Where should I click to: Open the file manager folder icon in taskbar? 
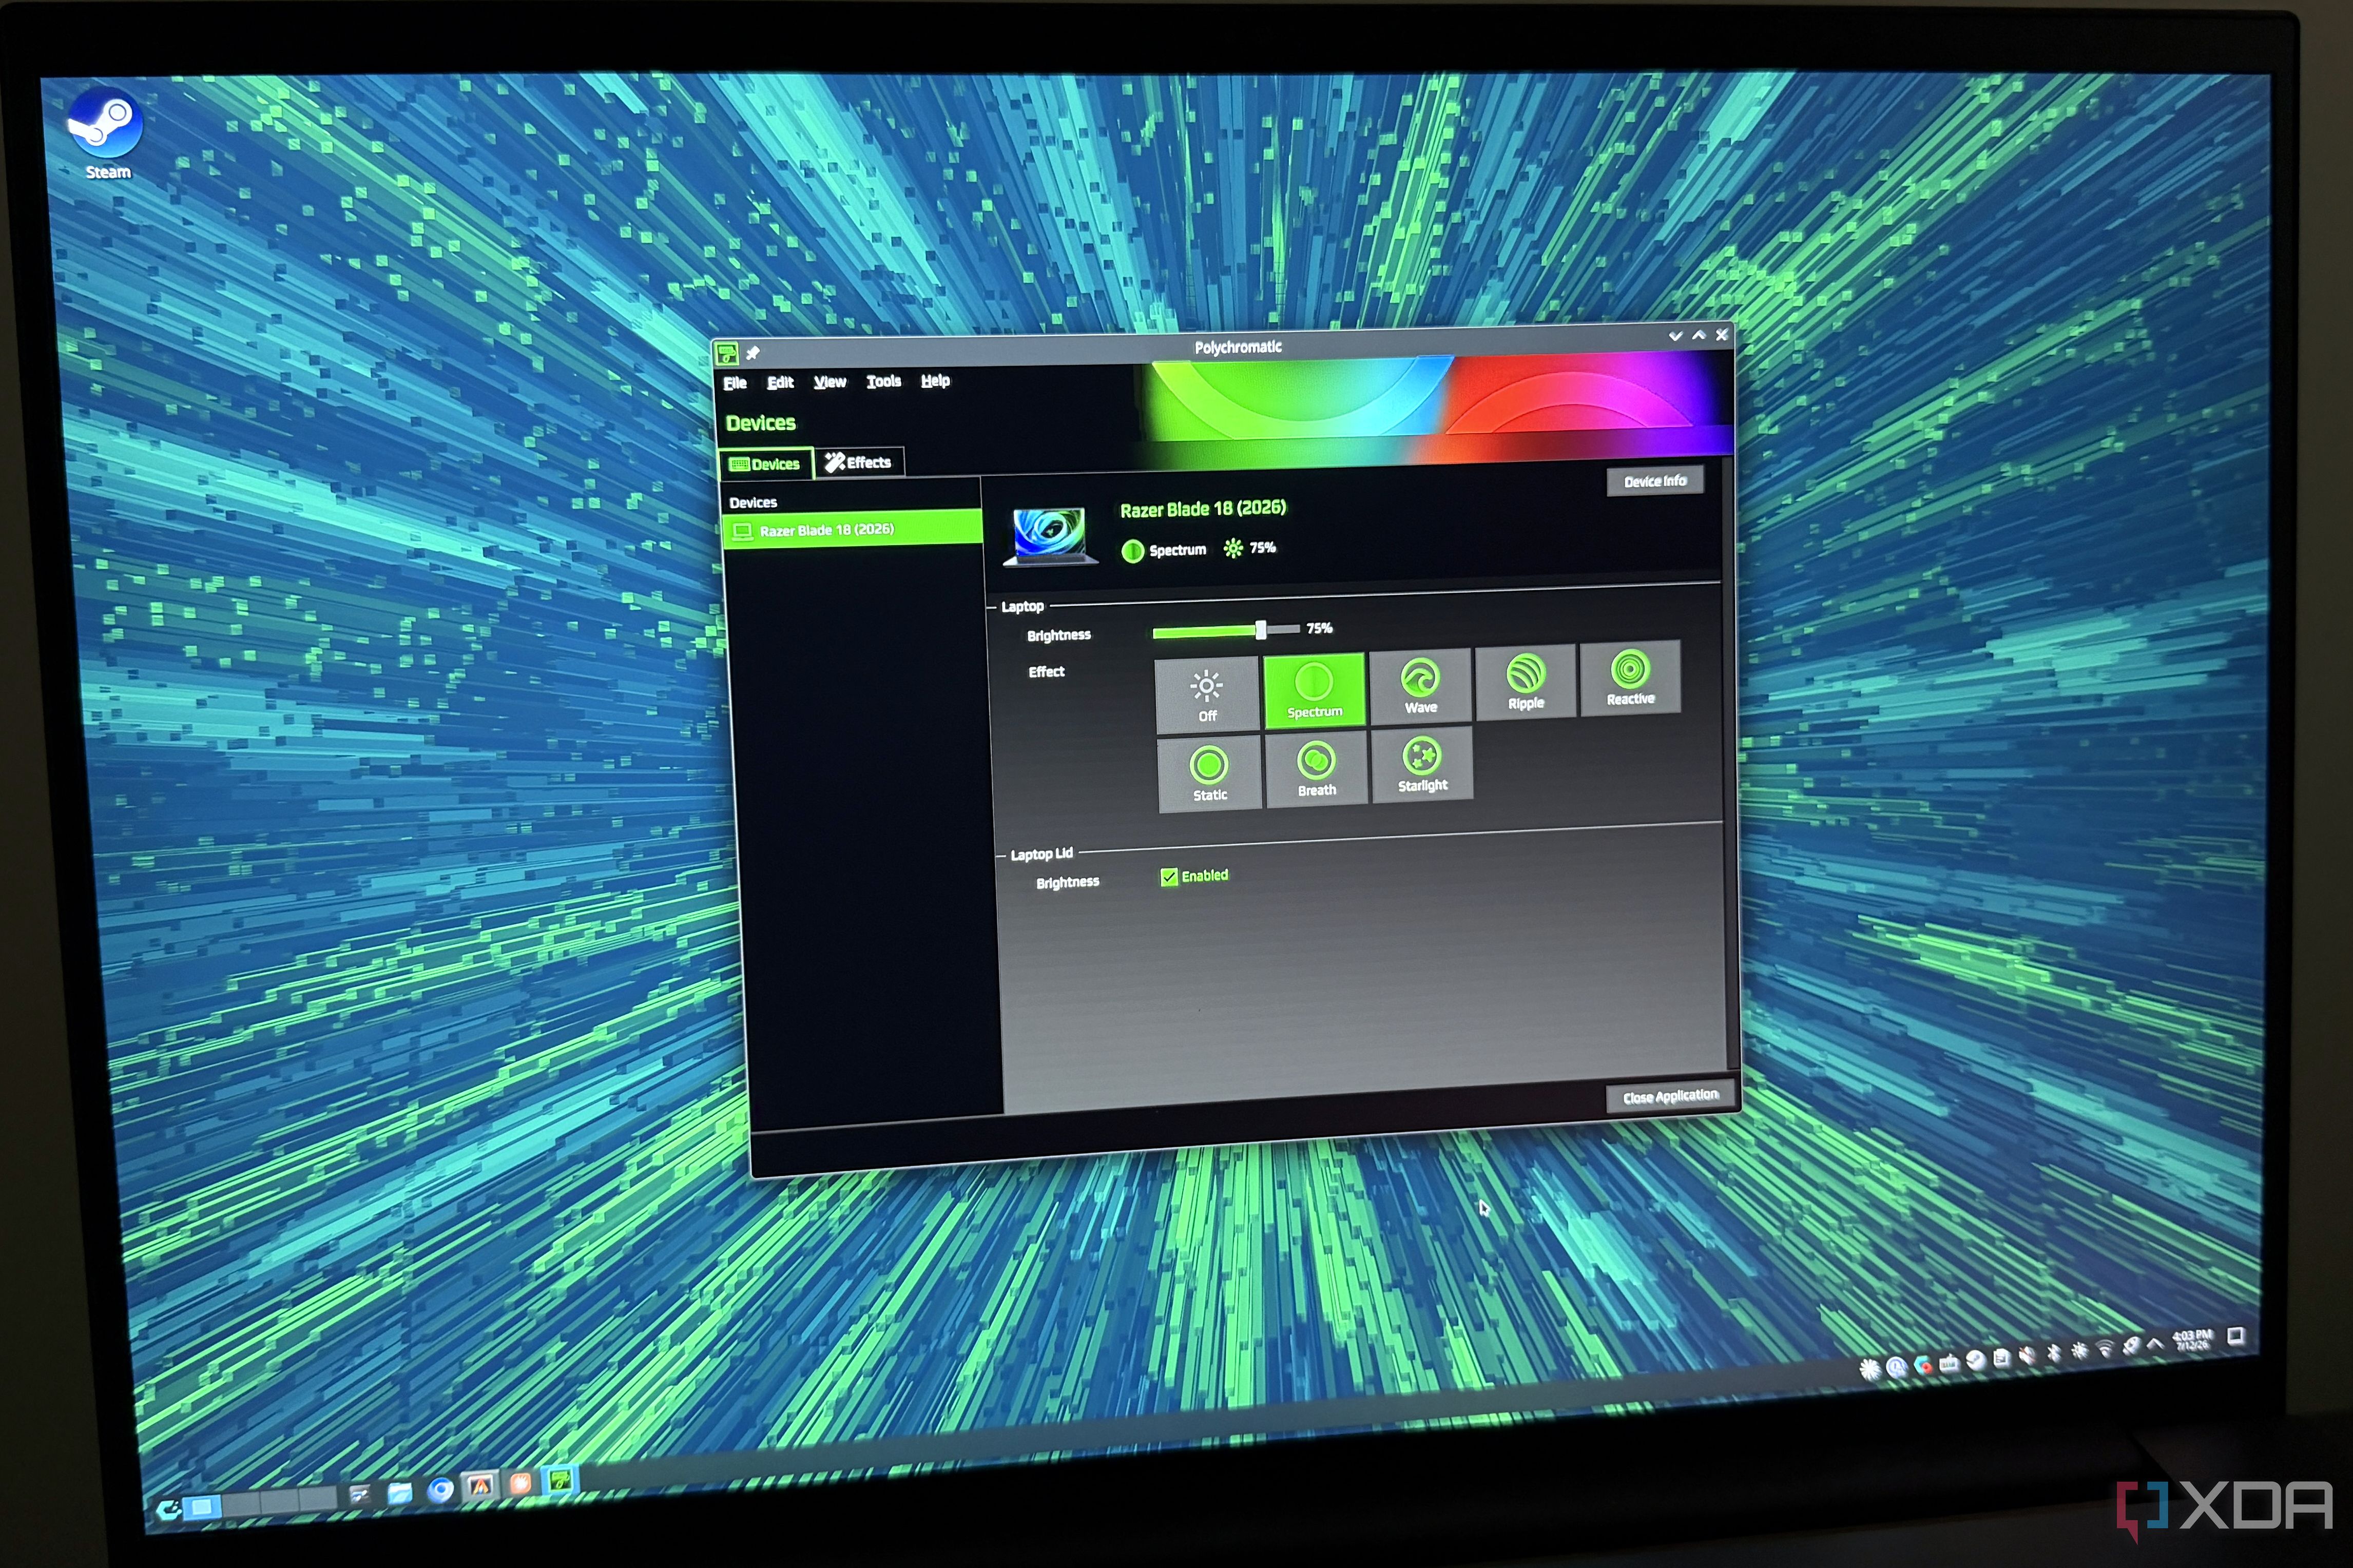tap(400, 1494)
